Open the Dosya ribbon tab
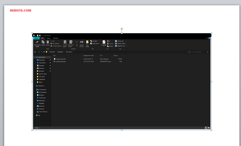 [36, 38]
